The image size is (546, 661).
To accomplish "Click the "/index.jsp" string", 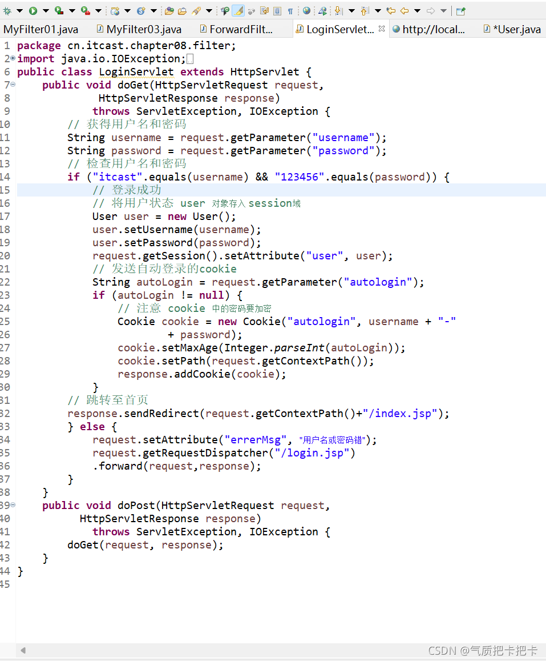I will [x=401, y=414].
